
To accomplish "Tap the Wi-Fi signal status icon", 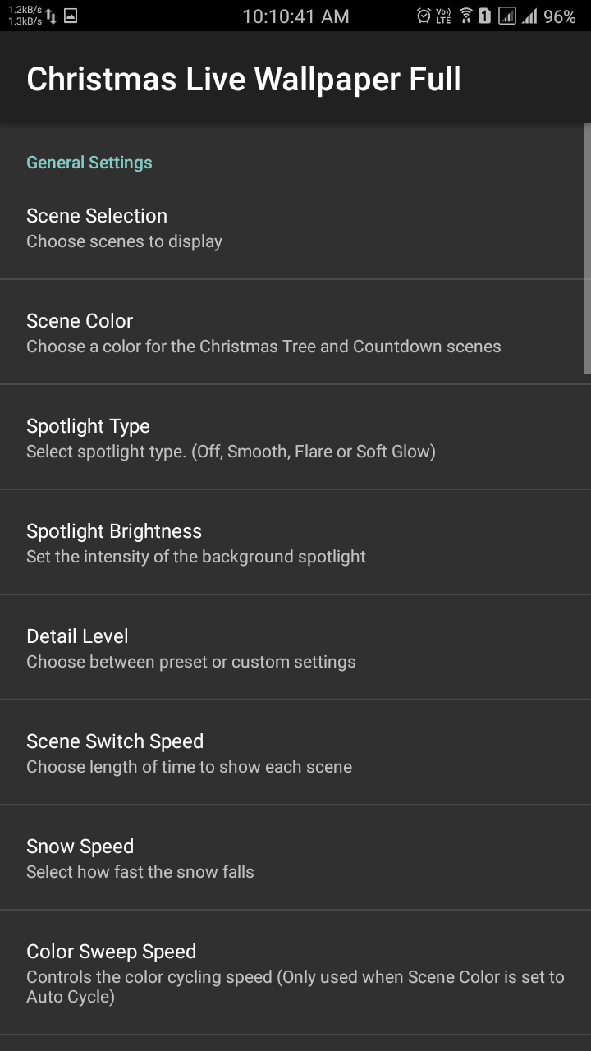I will coord(465,16).
